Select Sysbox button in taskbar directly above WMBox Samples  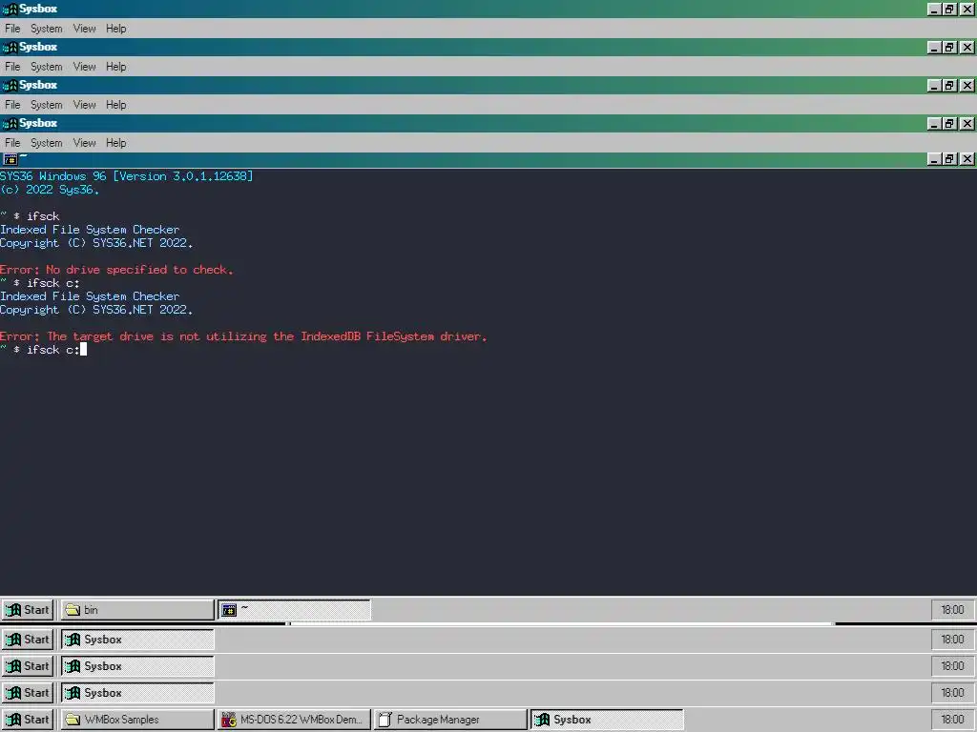(137, 693)
